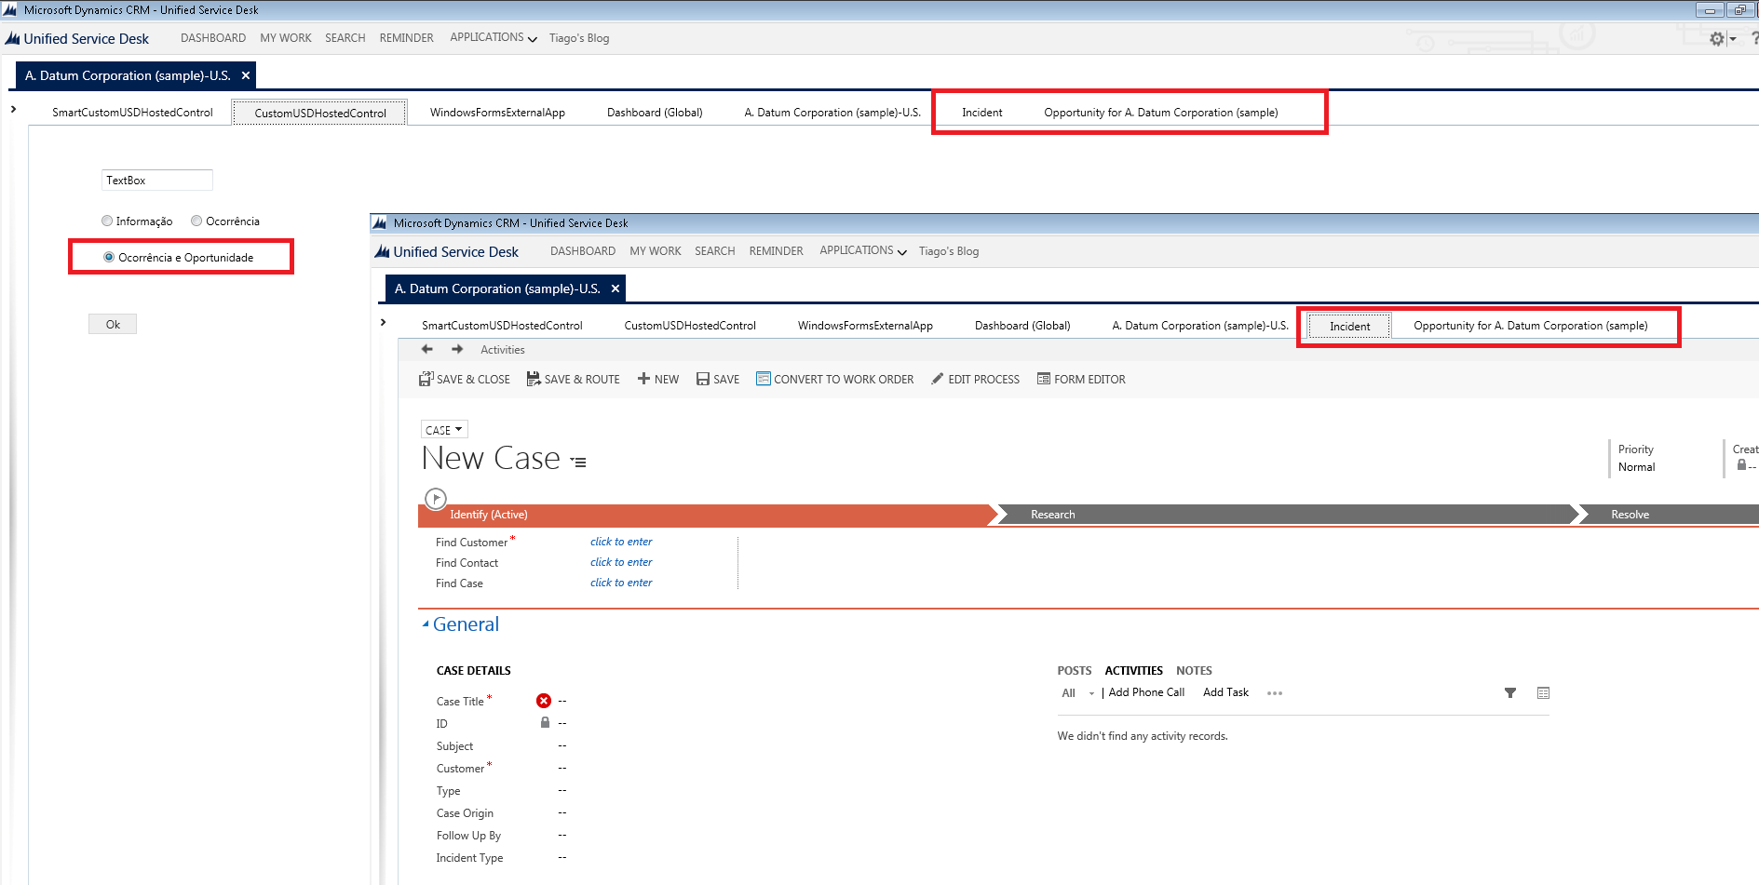Click the Save & Route icon

click(534, 379)
